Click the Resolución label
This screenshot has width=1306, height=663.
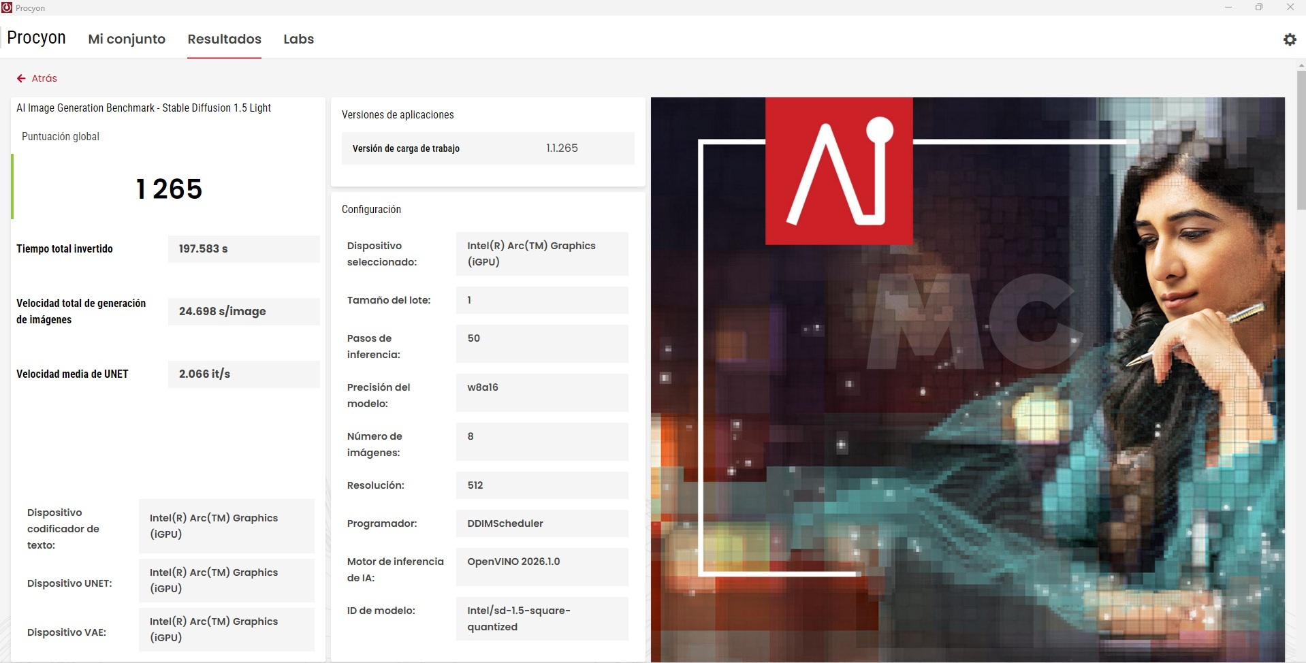click(x=376, y=485)
